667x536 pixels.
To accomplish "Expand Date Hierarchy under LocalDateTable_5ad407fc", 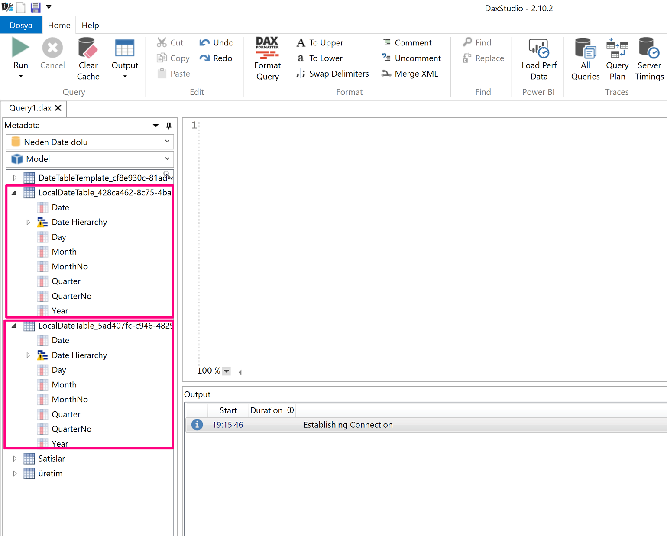I will (x=28, y=355).
